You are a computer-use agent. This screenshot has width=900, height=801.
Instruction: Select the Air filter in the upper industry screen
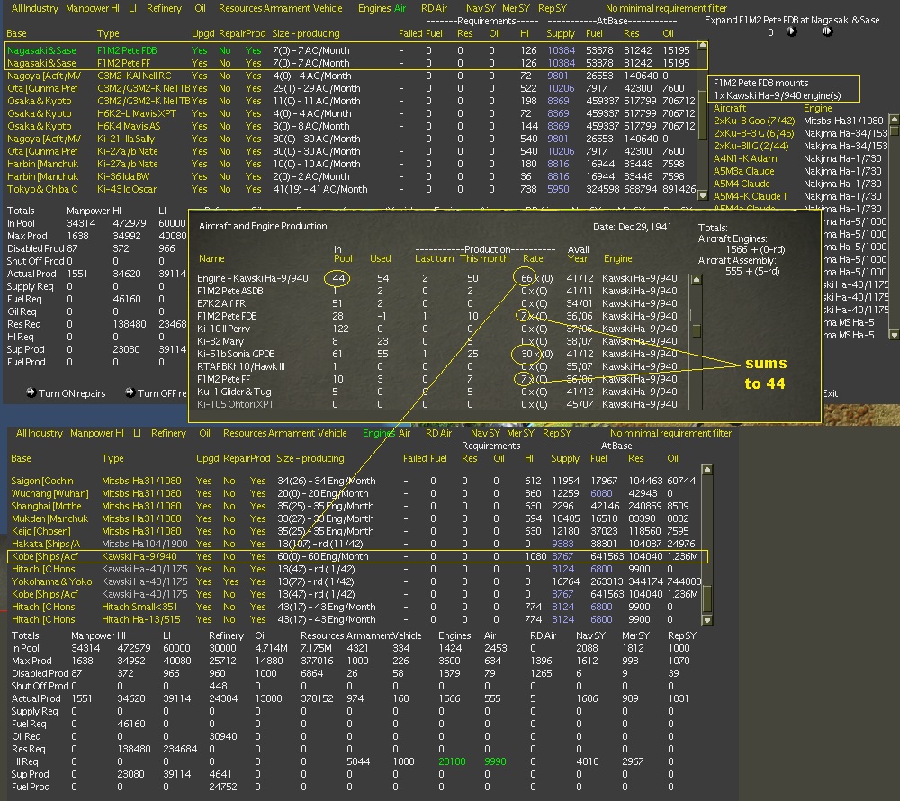(x=400, y=9)
